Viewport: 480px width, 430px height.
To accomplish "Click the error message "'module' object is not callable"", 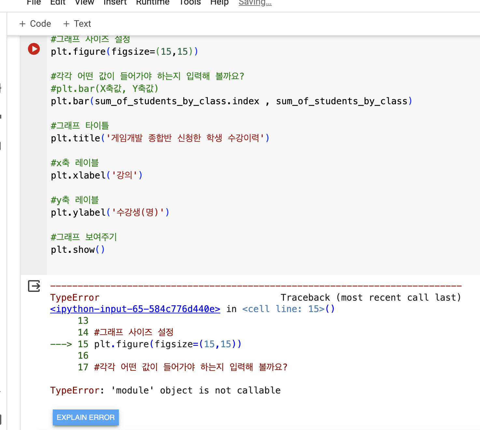I will pos(196,390).
